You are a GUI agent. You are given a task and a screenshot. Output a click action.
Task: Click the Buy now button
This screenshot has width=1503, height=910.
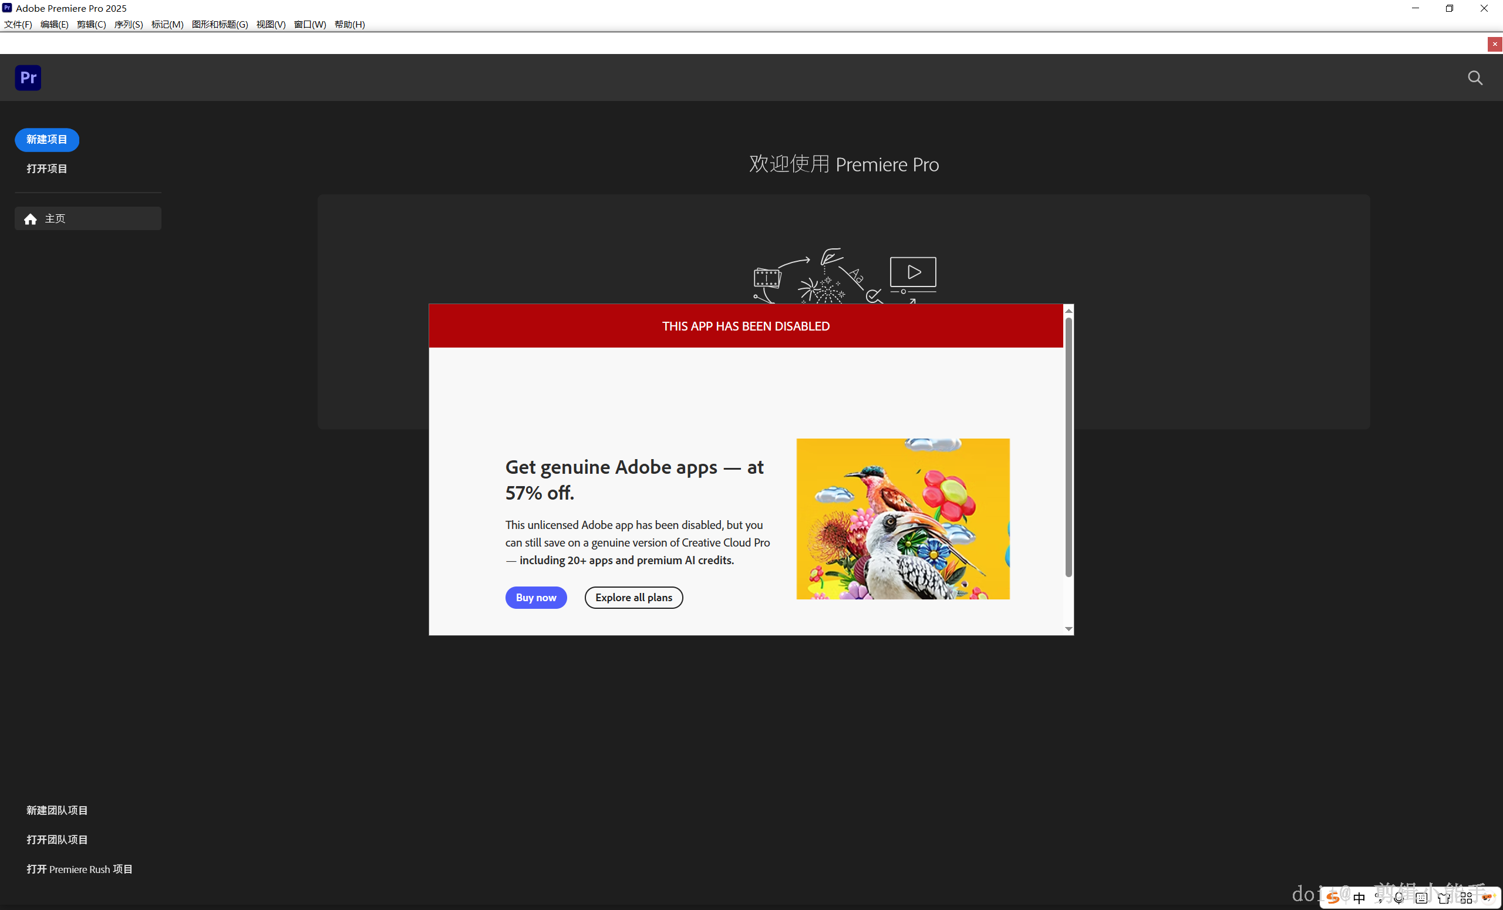point(535,598)
